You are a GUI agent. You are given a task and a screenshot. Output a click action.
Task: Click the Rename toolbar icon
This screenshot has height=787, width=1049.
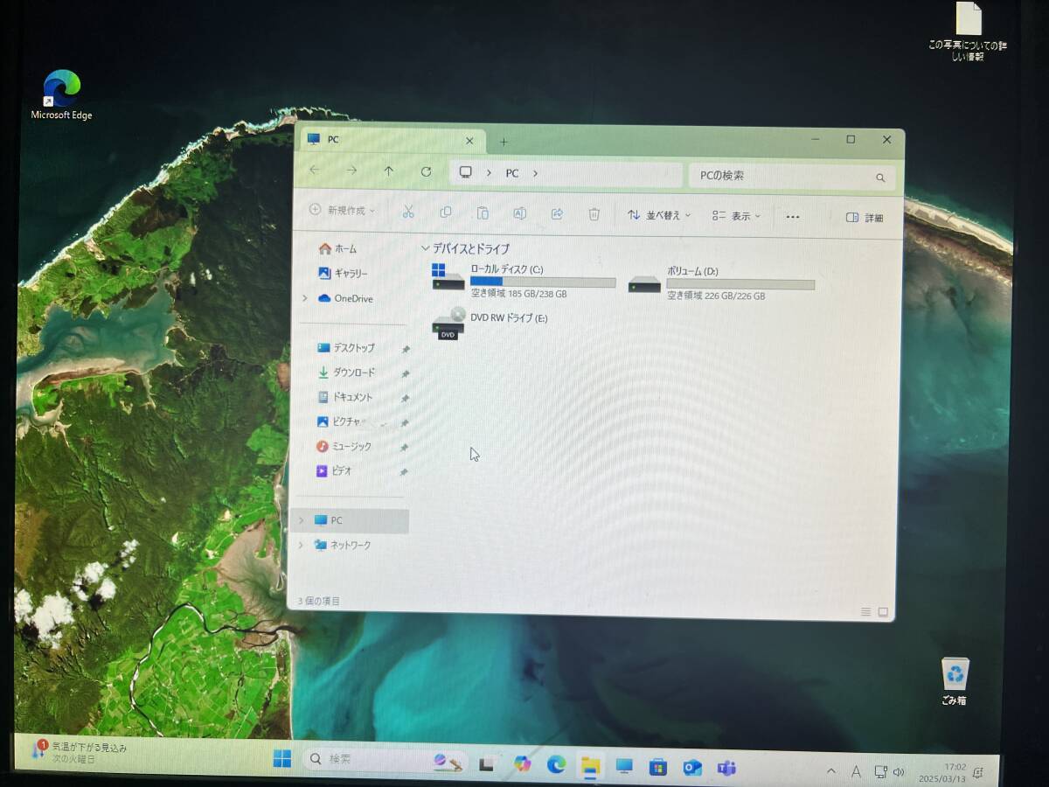(x=519, y=213)
